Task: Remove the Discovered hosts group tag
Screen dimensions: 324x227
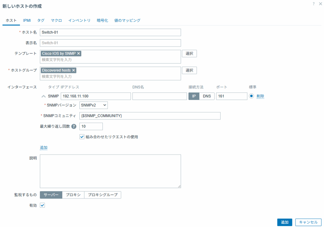Action: [x=73, y=70]
